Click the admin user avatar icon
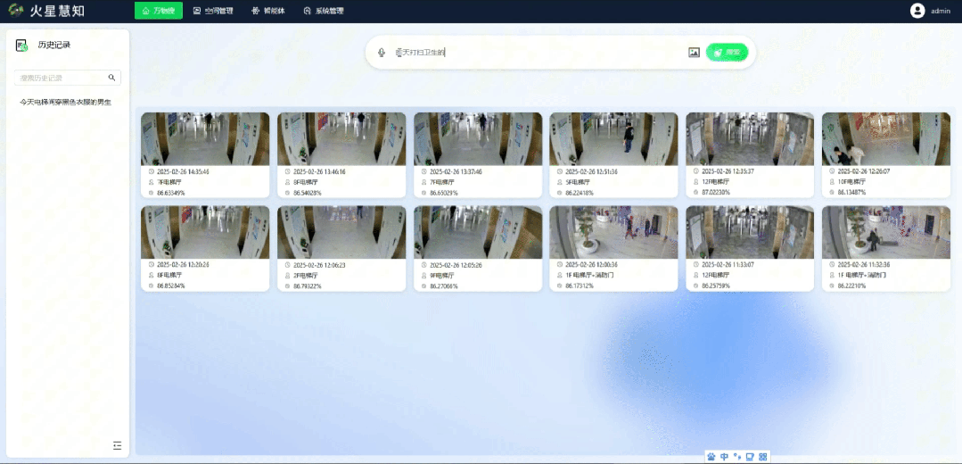962x464 pixels. (x=917, y=11)
